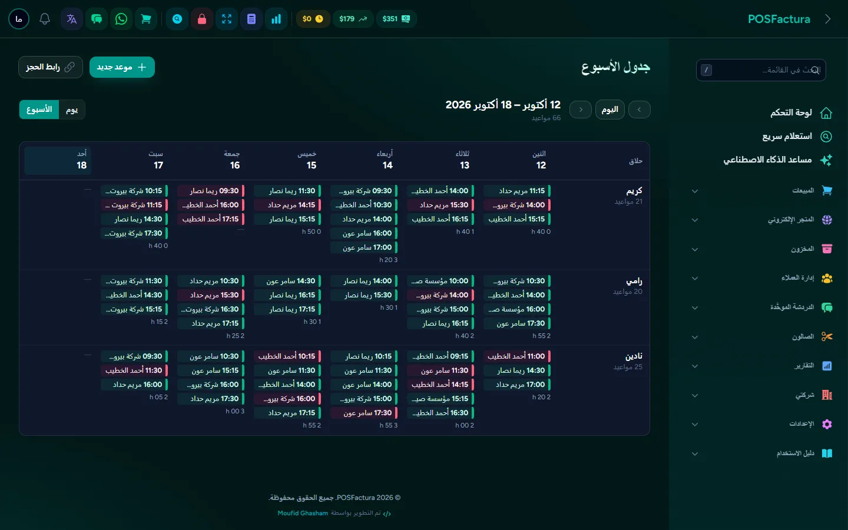Image resolution: width=848 pixels, height=530 pixels.
Task: Select the الأسبوع view toggle
Action: (39, 110)
